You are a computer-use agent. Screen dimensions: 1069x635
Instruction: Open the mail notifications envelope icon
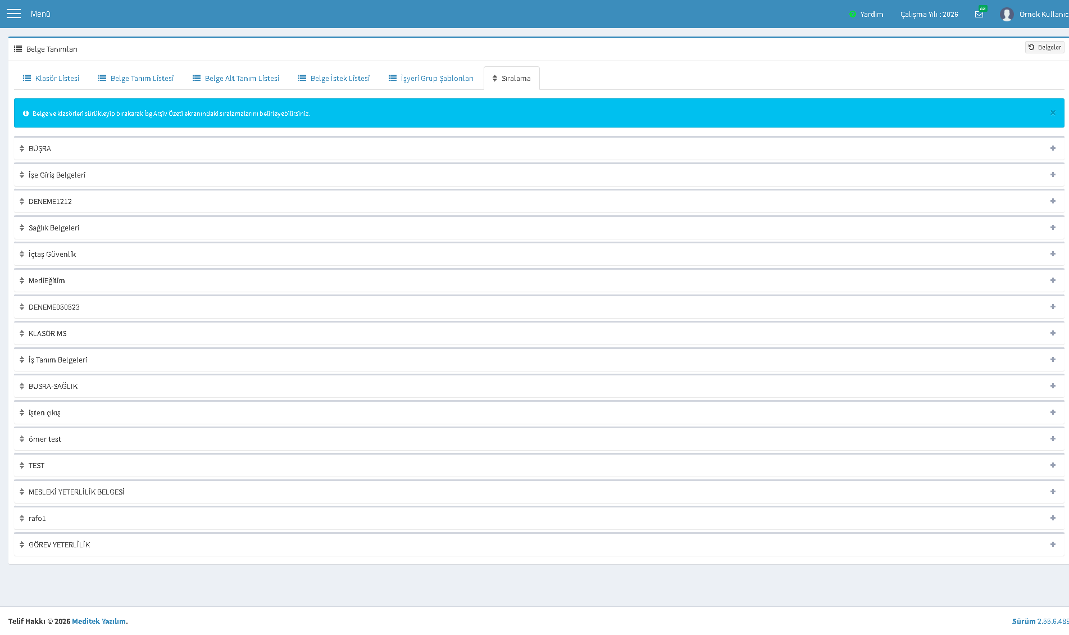(979, 14)
